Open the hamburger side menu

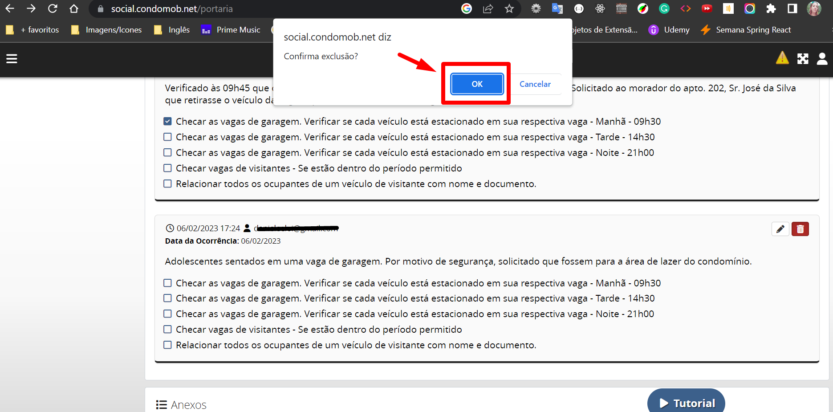coord(12,59)
